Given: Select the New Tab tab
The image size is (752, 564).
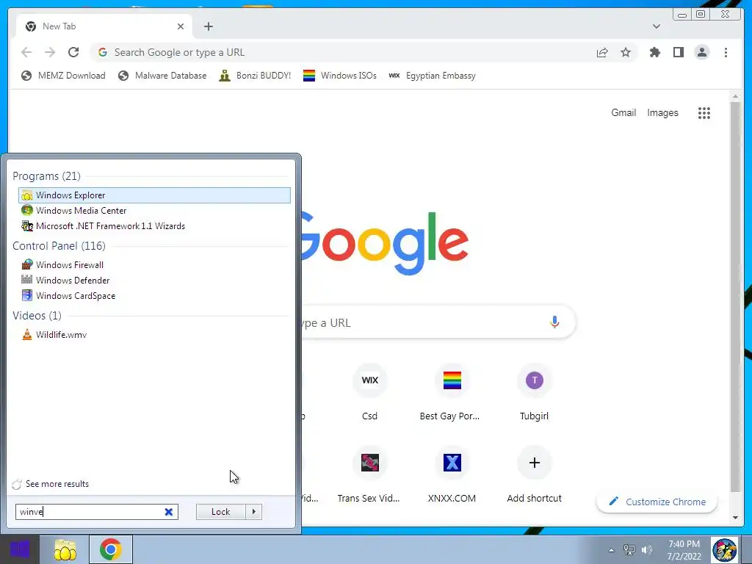Looking at the screenshot, I should pos(104,26).
